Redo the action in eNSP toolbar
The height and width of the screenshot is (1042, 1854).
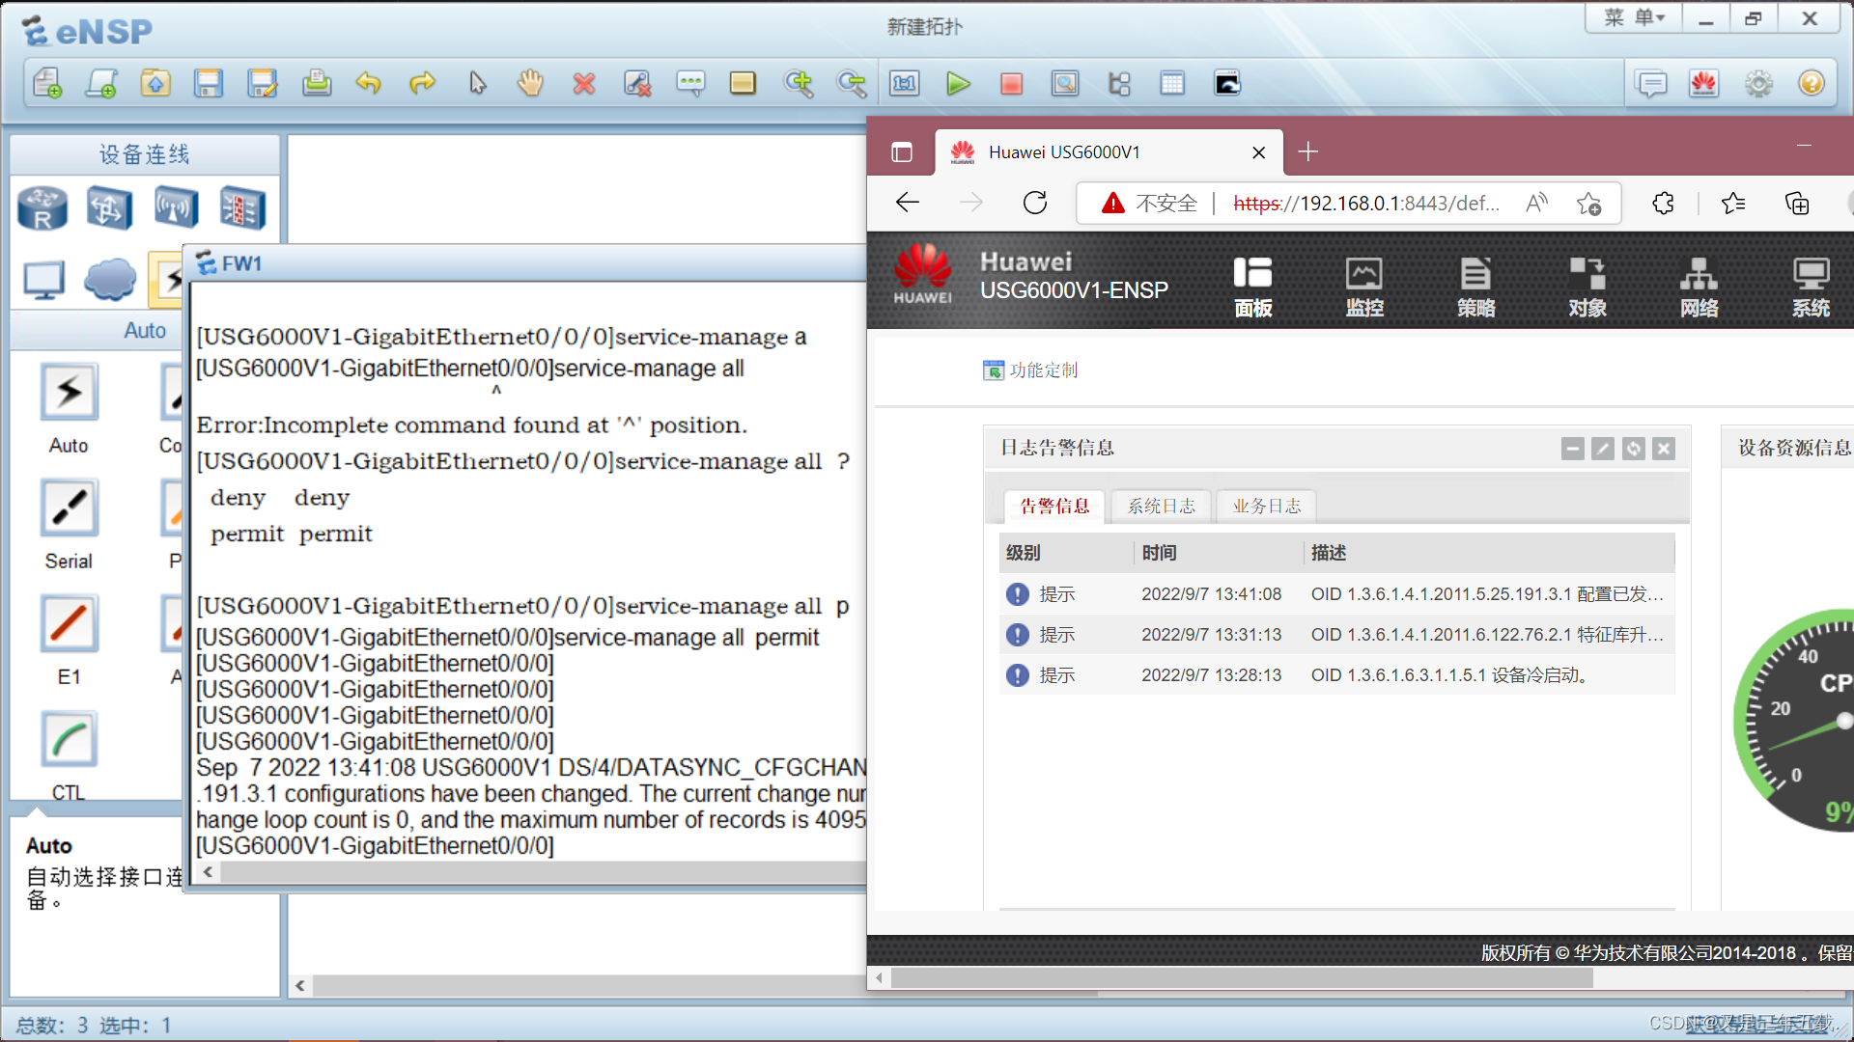(x=422, y=84)
